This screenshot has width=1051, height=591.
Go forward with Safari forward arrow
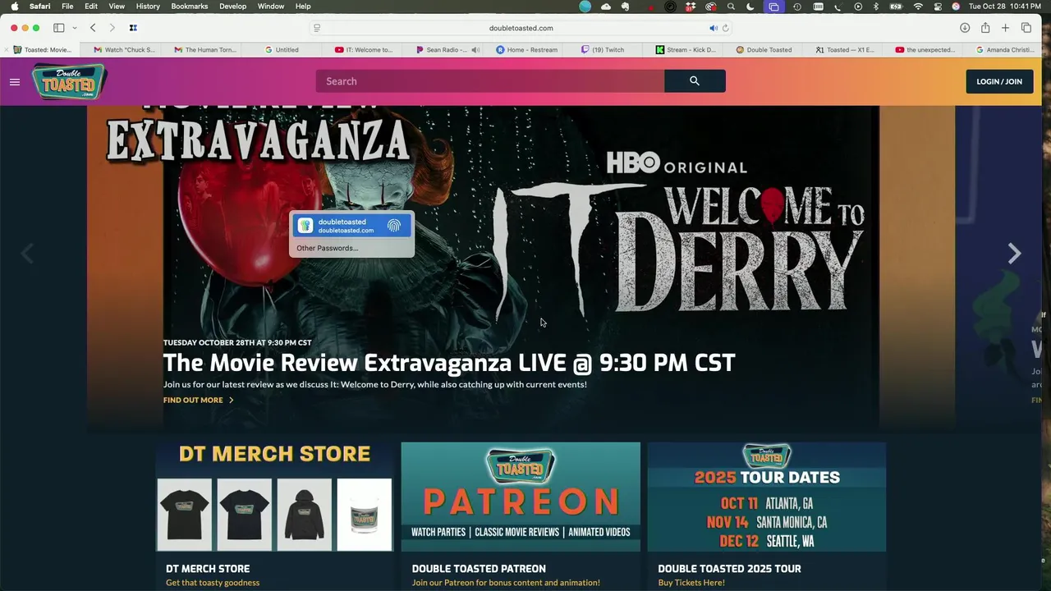(x=112, y=28)
